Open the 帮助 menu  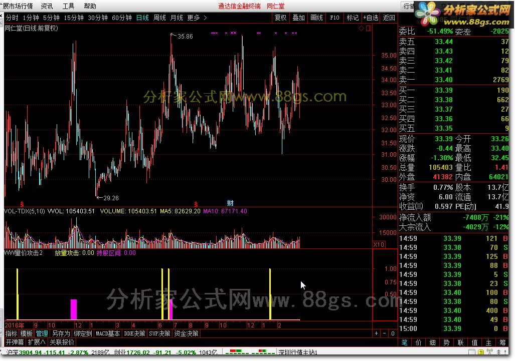click(x=90, y=6)
